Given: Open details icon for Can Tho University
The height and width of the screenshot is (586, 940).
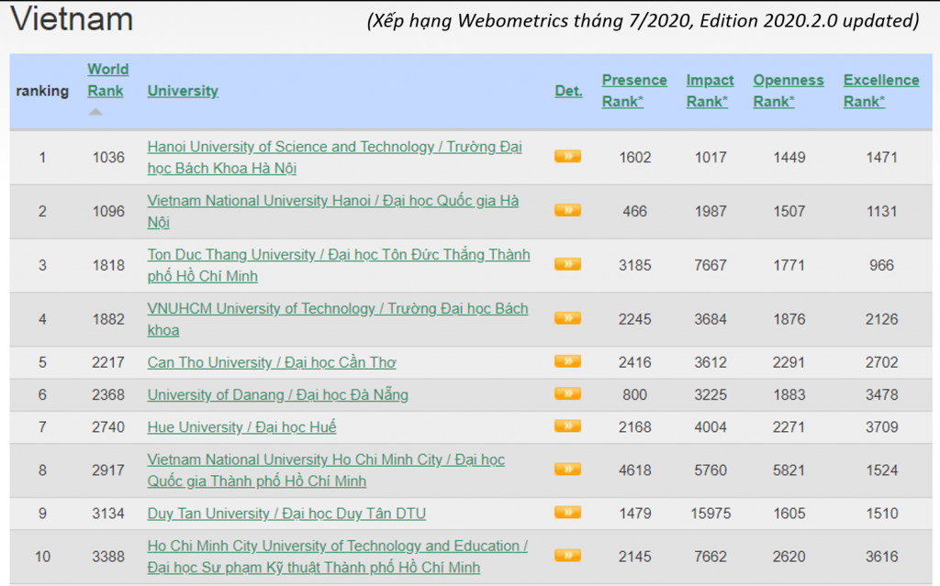Looking at the screenshot, I should click(567, 362).
